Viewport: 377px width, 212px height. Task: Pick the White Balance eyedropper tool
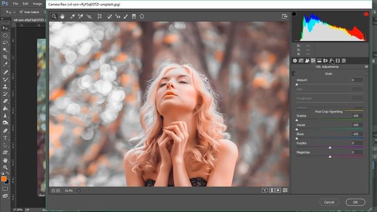pyautogui.click(x=72, y=16)
